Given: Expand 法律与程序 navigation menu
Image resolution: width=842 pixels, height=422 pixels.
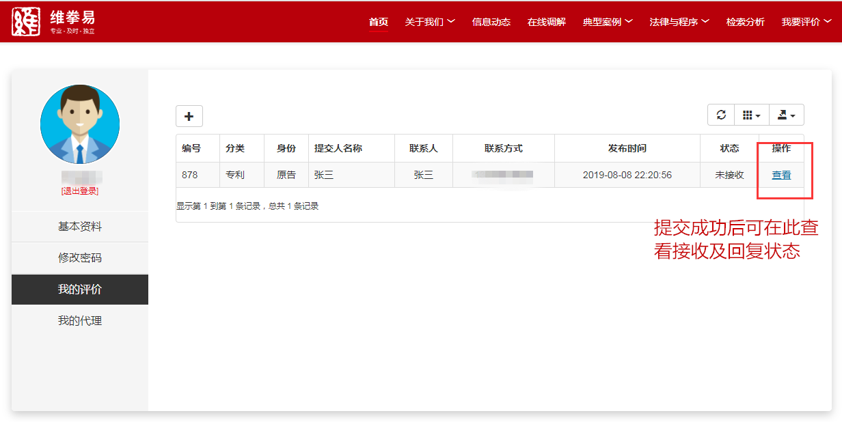Looking at the screenshot, I should (679, 22).
